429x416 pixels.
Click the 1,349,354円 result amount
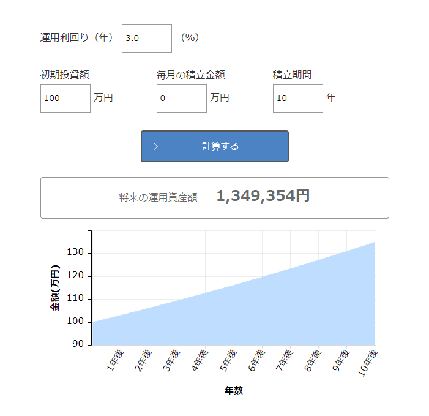pyautogui.click(x=263, y=196)
